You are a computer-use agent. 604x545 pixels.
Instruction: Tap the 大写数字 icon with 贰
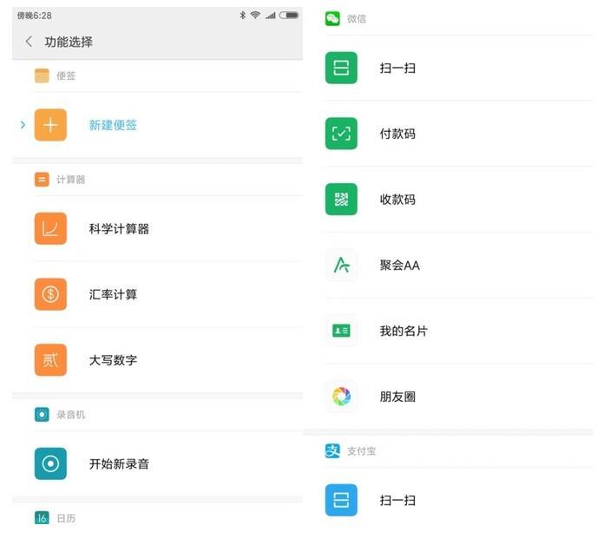coord(50,360)
